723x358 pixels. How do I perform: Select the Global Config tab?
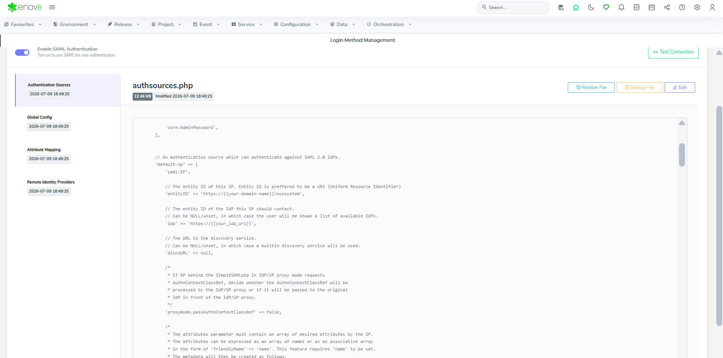(68, 122)
